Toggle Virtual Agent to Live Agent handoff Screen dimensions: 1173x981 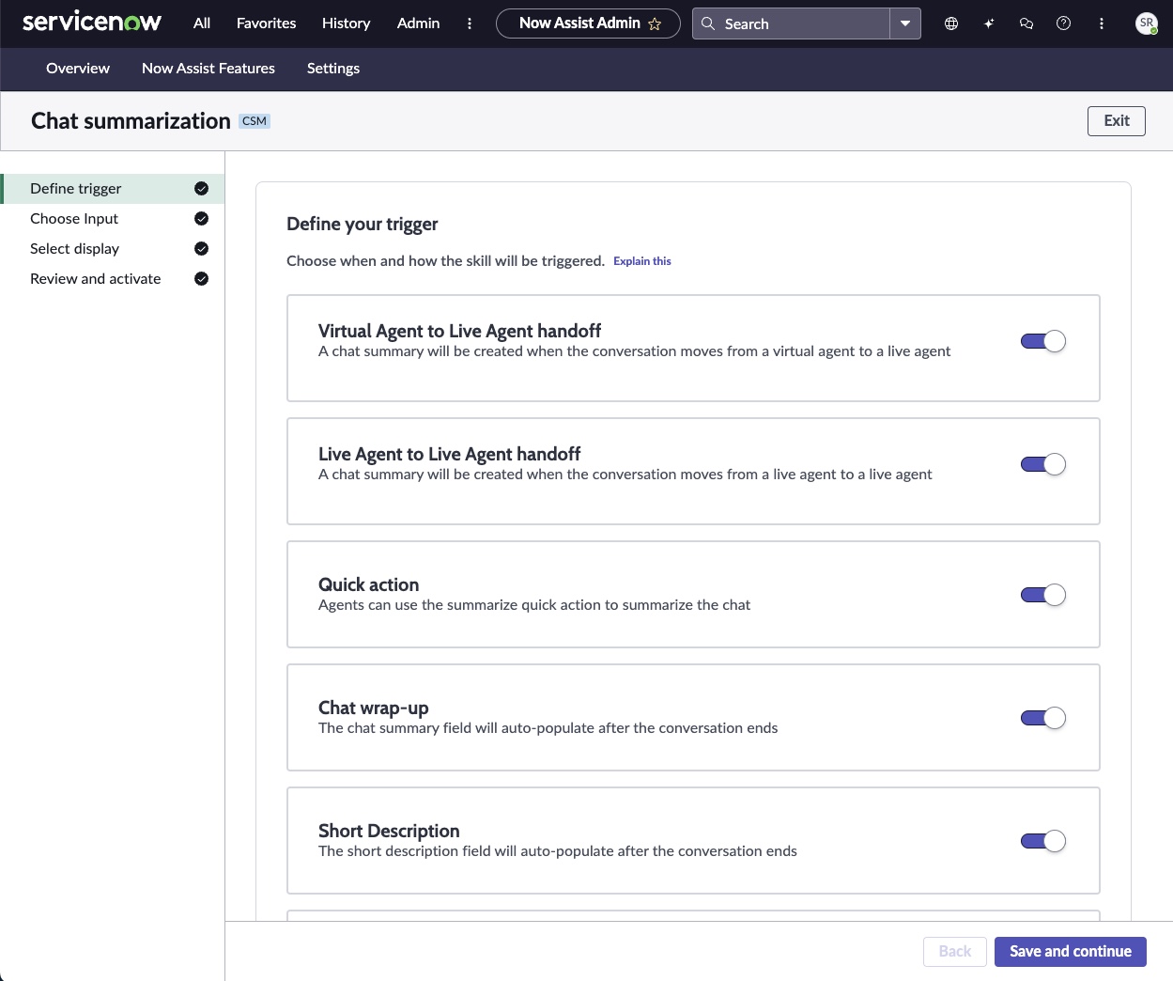[x=1043, y=341]
